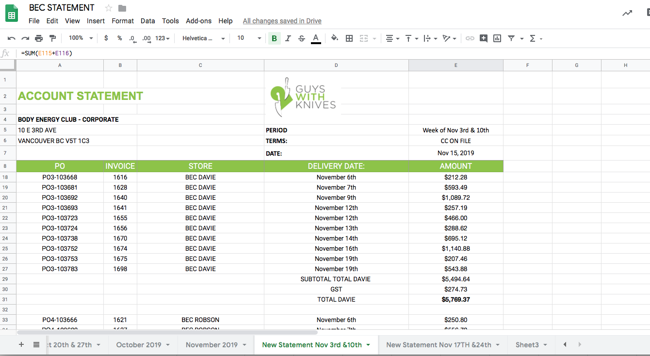Toggle strikethrough formatting
650x356 pixels.
301,38
